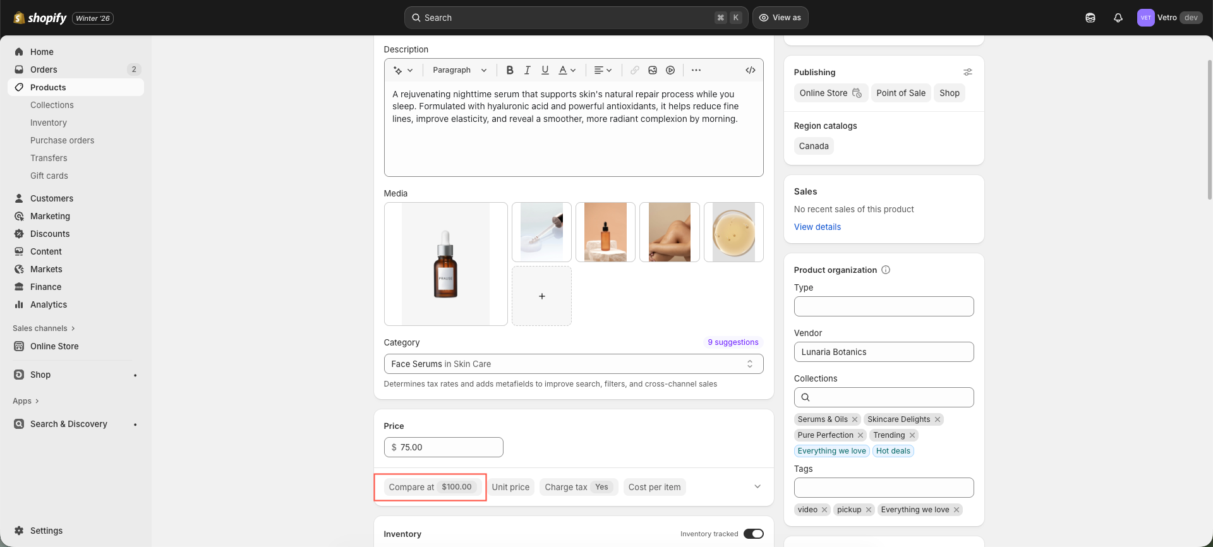
Task: Expand the additional pricing options chevron
Action: 757,486
